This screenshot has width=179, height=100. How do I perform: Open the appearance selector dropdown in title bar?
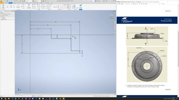pyautogui.click(x=37, y=1)
